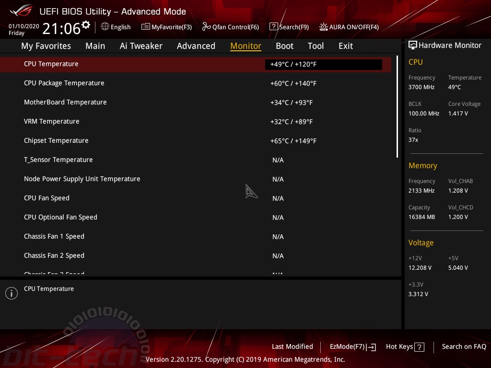Select VRM Temperature row

tap(196, 121)
